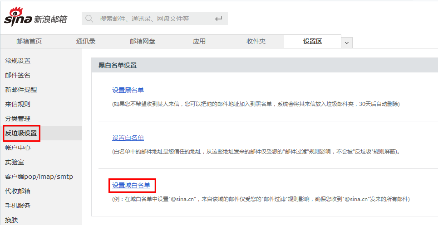The width and height of the screenshot is (438, 225).
Task: Open the 设置域白名单 link
Action: coord(131,185)
